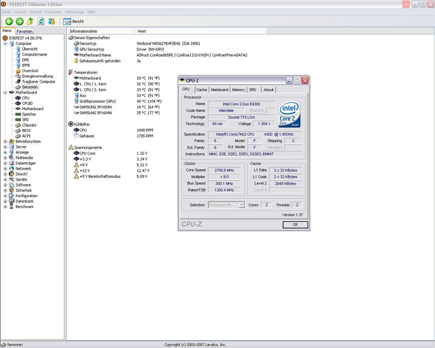Open the Overclock item with flame icon

[x=30, y=71]
